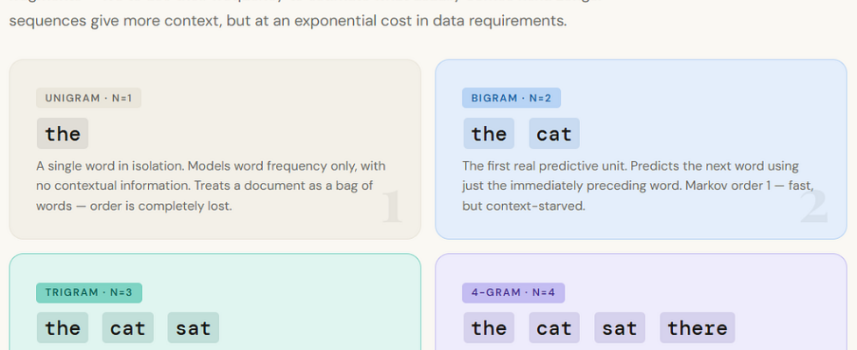This screenshot has height=350, width=857.
Task: Select the "the" token in Unigram card
Action: (x=63, y=134)
